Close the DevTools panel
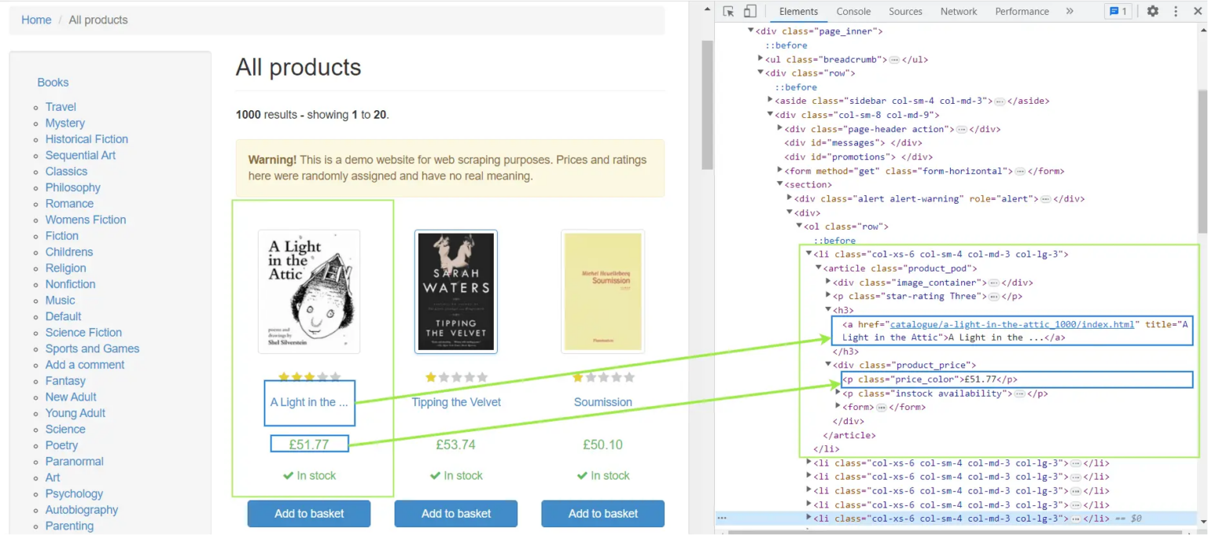Image resolution: width=1208 pixels, height=535 pixels. (1198, 11)
